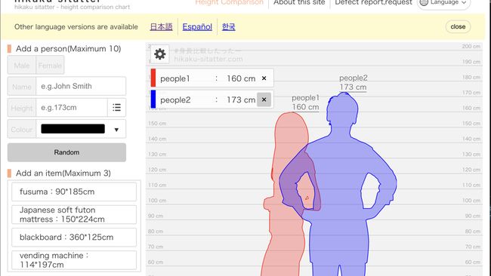Screen dimensions: 491x276
Task: Open the black colour picker swatch
Action: pyautogui.click(x=73, y=129)
